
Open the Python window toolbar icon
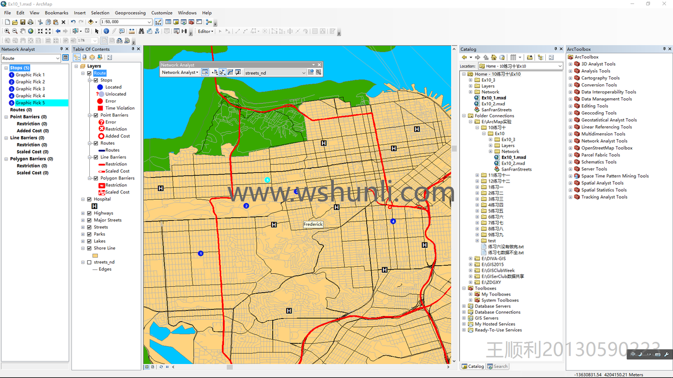click(x=199, y=22)
